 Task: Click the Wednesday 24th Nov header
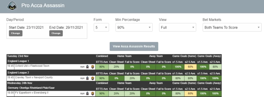point(20,83)
